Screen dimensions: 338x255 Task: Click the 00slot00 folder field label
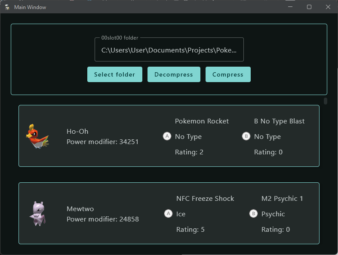point(120,38)
